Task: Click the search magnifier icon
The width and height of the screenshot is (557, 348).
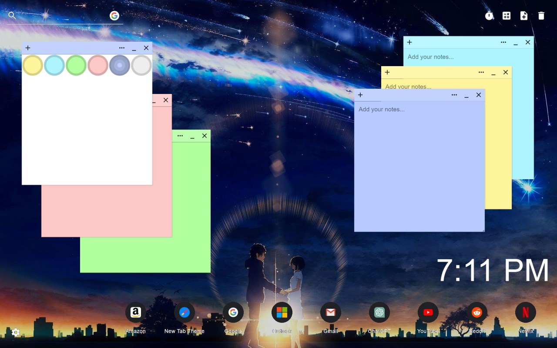Action: (x=12, y=16)
